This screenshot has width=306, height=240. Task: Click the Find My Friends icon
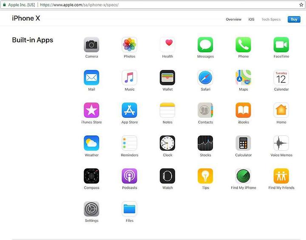click(x=281, y=176)
